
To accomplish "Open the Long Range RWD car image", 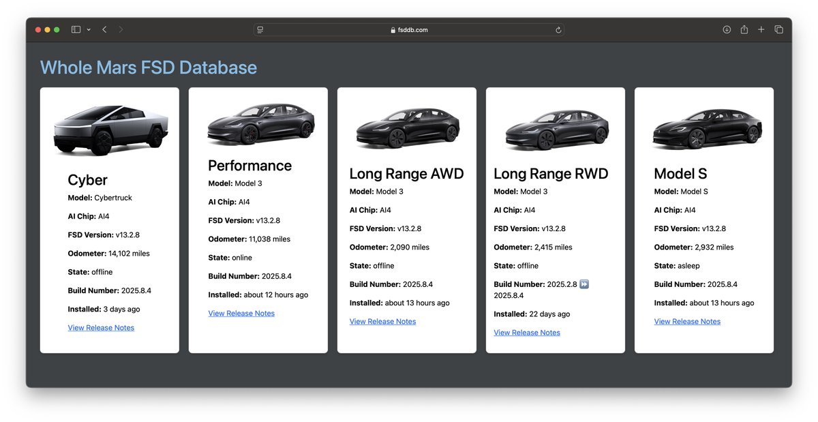I will point(557,128).
